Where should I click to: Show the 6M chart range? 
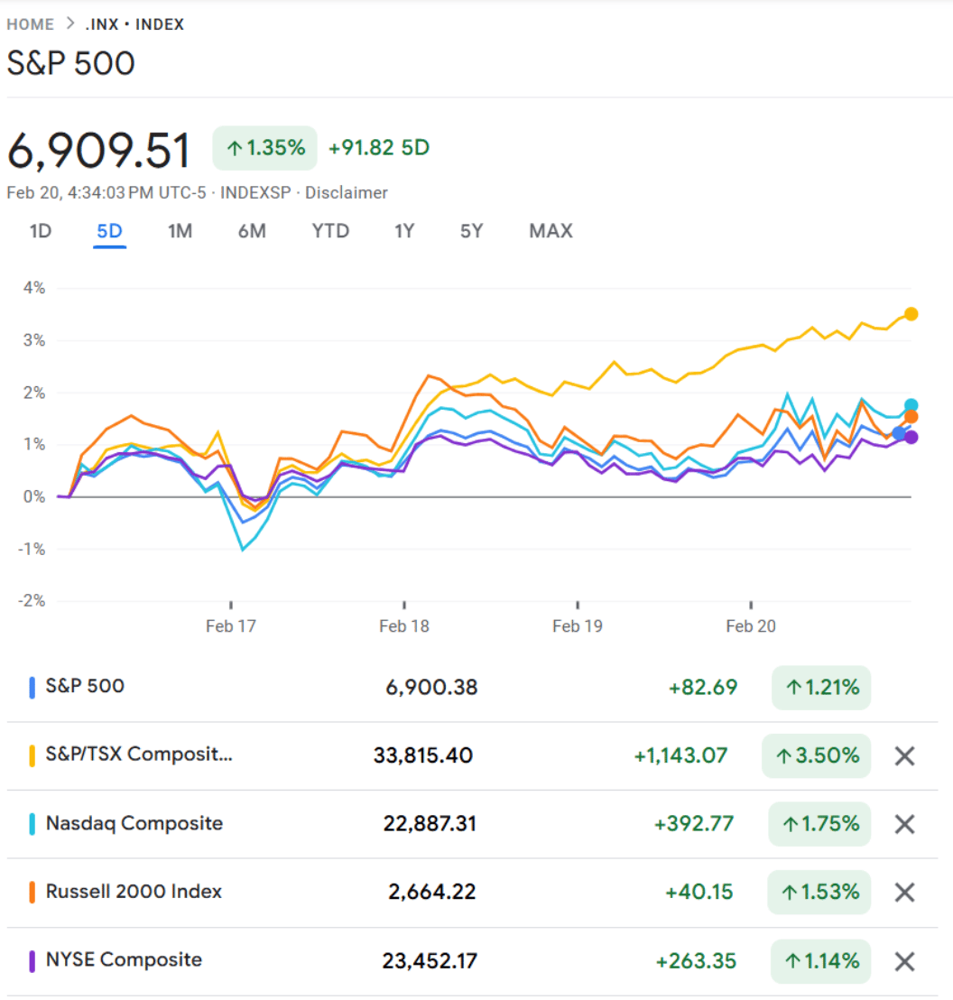(x=252, y=231)
